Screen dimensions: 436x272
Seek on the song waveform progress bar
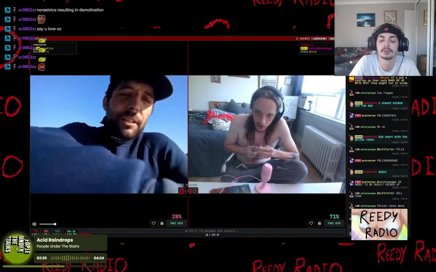(x=70, y=258)
